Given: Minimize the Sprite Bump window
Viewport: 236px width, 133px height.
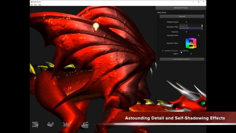Looking at the screenshot, I should [x=193, y=2].
